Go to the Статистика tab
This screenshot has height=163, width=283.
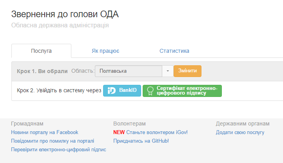point(174,51)
